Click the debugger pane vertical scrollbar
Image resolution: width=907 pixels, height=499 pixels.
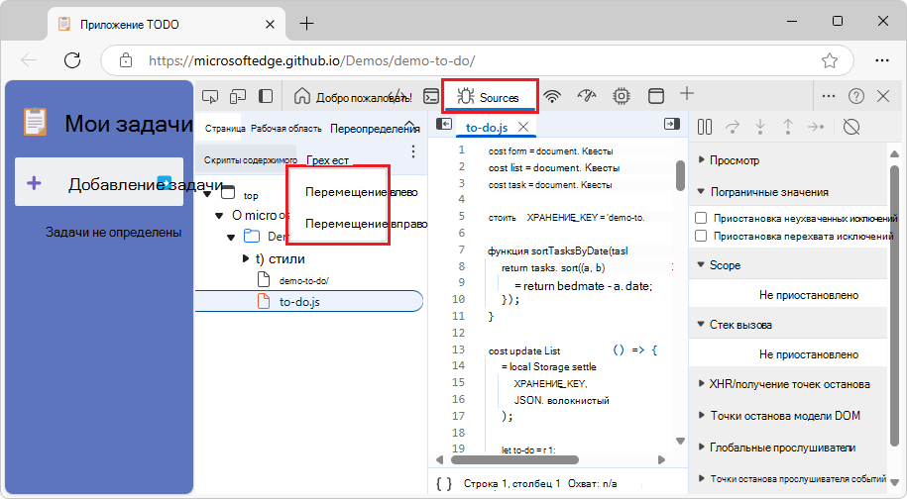894,306
